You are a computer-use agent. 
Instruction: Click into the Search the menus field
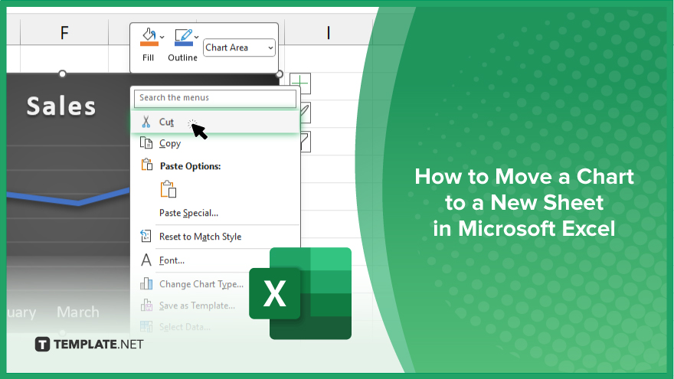215,99
